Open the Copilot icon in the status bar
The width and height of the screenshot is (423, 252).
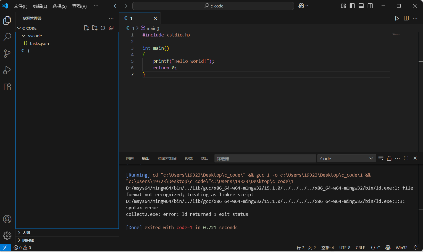[x=388, y=248]
